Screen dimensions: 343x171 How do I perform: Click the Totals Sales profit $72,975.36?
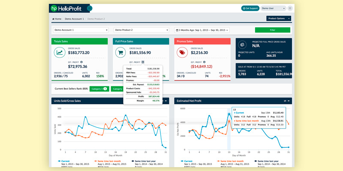pos(78,67)
